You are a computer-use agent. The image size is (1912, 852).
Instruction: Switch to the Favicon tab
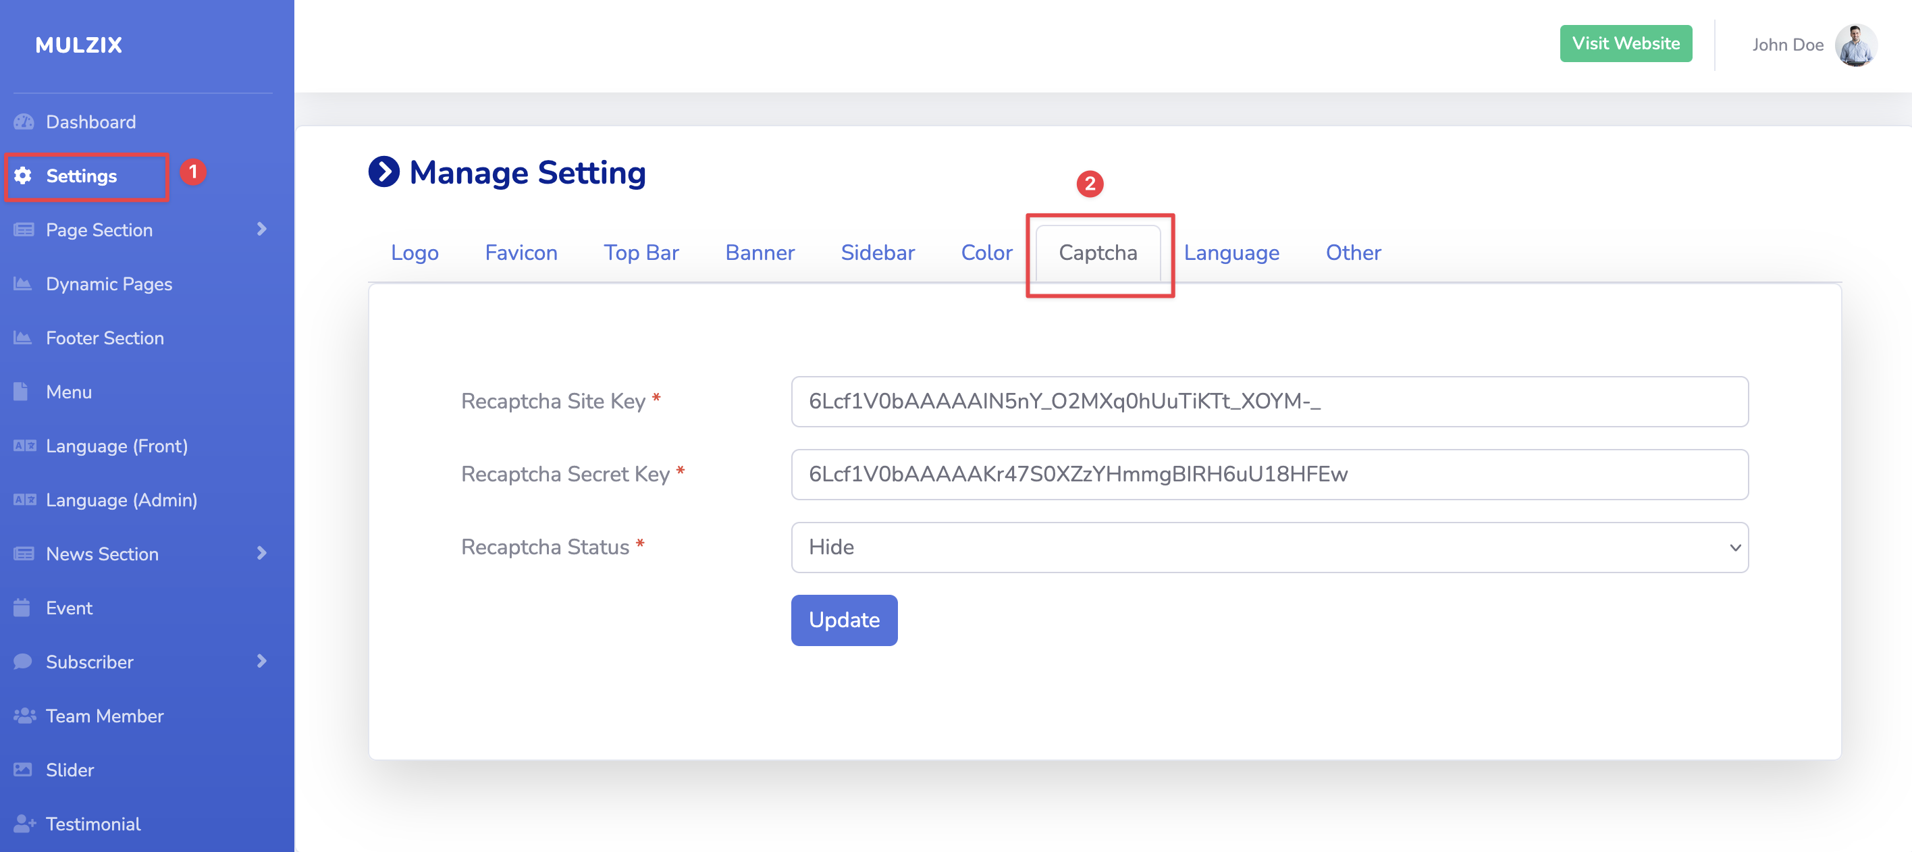(x=521, y=253)
